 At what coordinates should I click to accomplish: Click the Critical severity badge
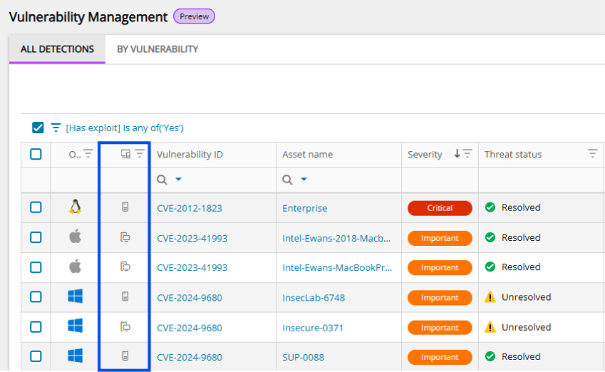(440, 208)
